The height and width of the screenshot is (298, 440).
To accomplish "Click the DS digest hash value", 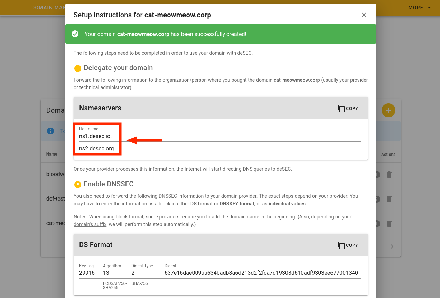I will tap(261, 273).
